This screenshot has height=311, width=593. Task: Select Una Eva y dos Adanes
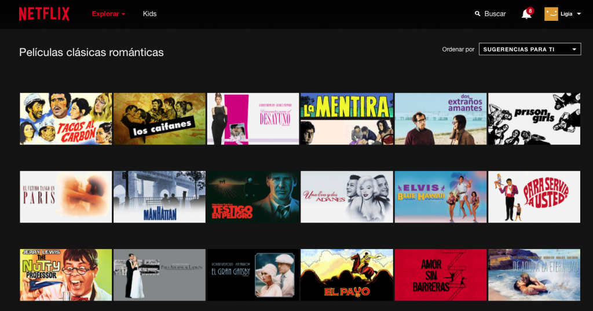[x=347, y=197]
